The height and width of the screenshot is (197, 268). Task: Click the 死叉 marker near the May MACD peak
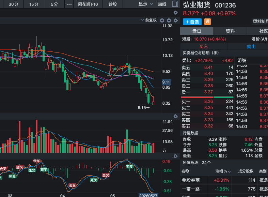(x=129, y=167)
